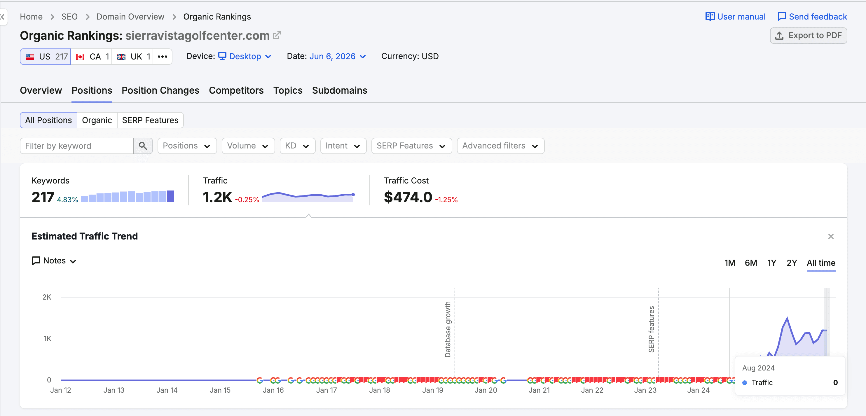The image size is (866, 416).
Task: Close the Estimated Traffic Trend panel
Action: coord(831,236)
